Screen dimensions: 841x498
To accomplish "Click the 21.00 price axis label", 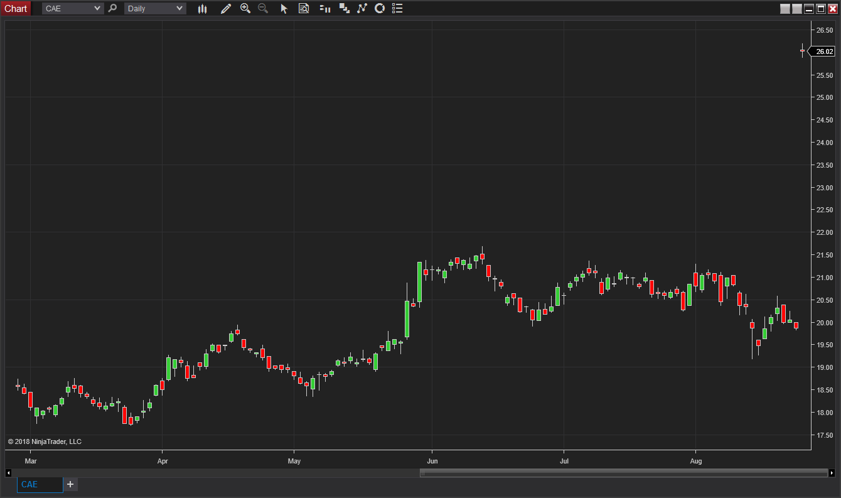I will 824,278.
